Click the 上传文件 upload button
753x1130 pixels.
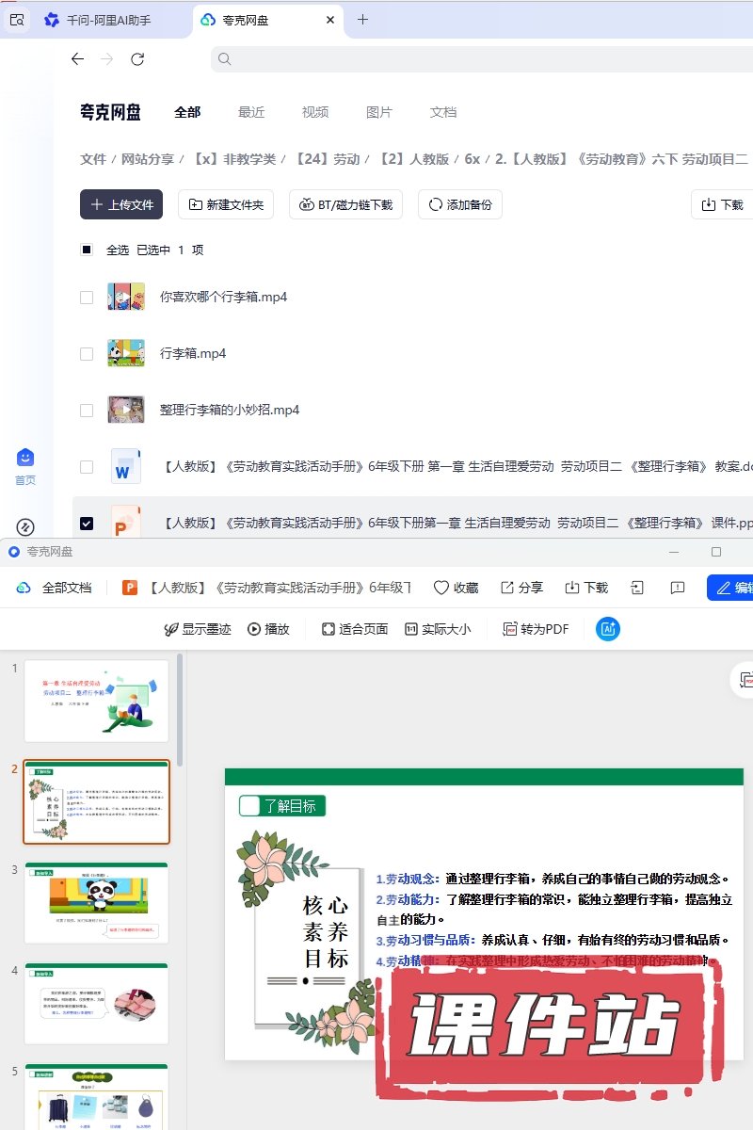tap(121, 204)
